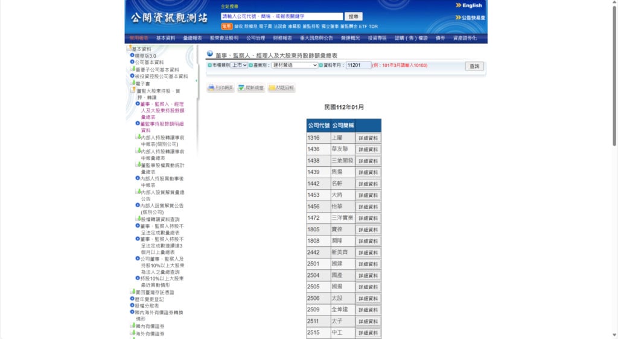The width and height of the screenshot is (618, 339).
Task: Open the 公告快易查 link
Action: click(x=473, y=17)
